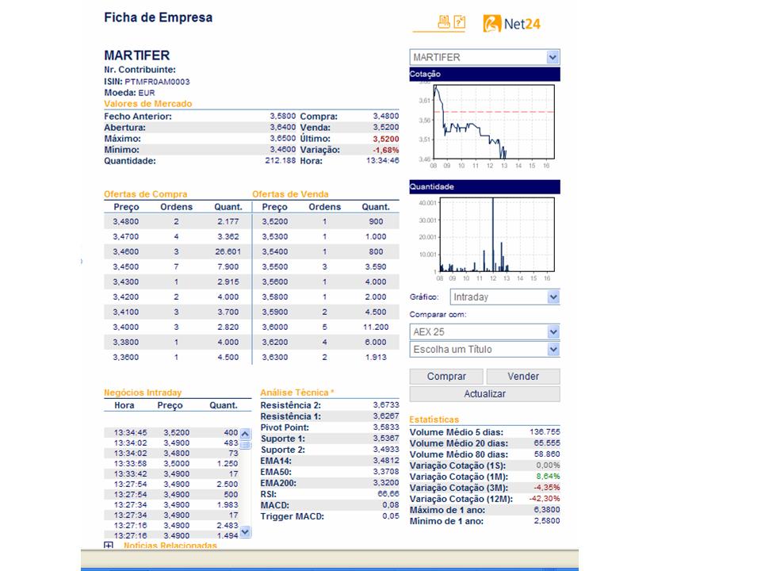Click the sell offer quantity 3.590
This screenshot has width=761, height=571.
(x=376, y=266)
